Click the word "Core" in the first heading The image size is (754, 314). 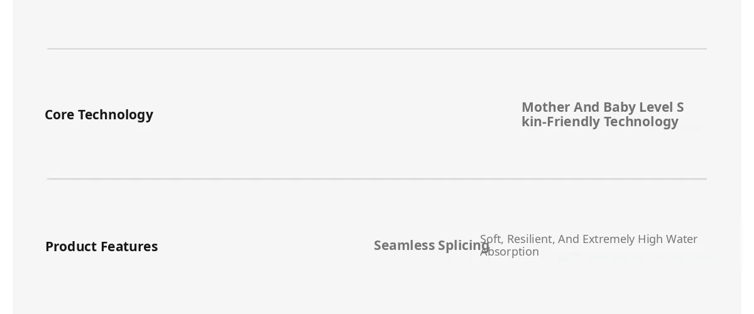click(59, 115)
